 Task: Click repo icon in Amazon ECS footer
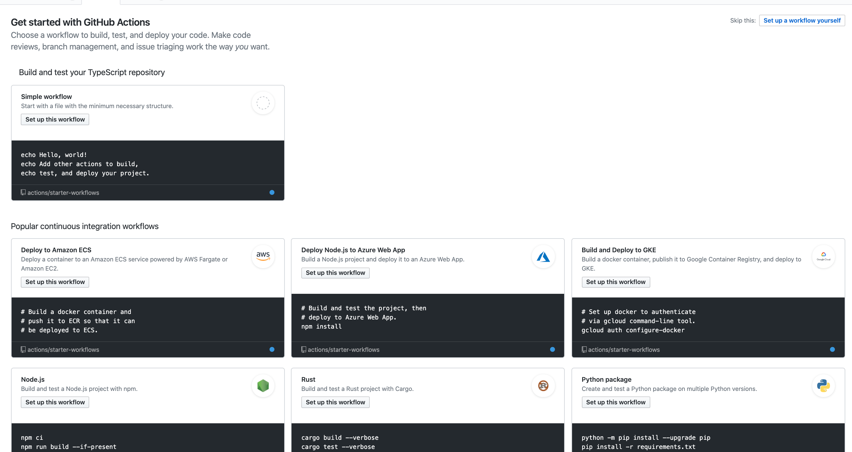[x=23, y=349]
